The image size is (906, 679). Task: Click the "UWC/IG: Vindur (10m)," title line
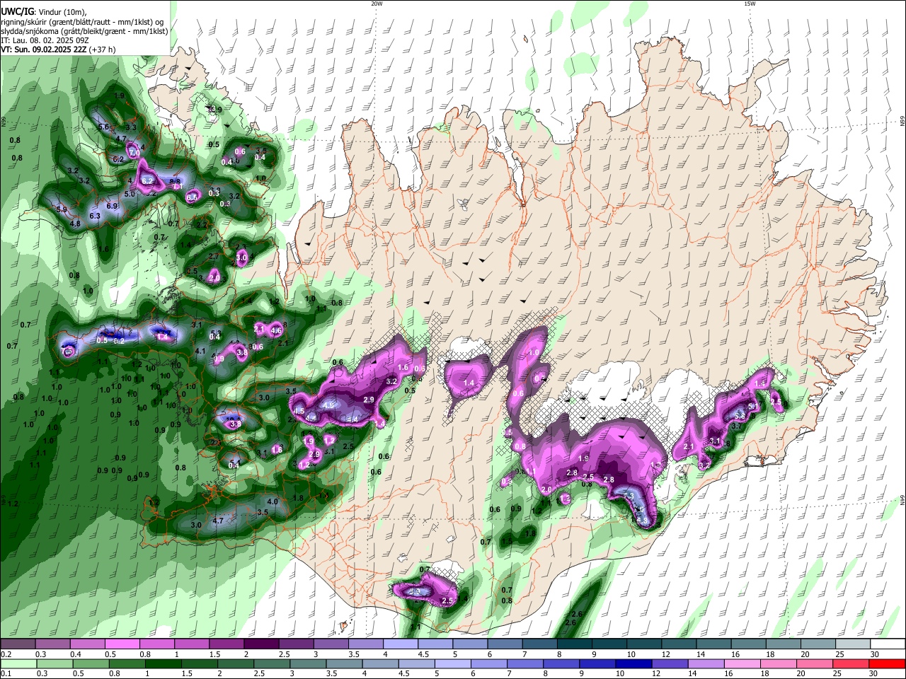click(x=42, y=11)
